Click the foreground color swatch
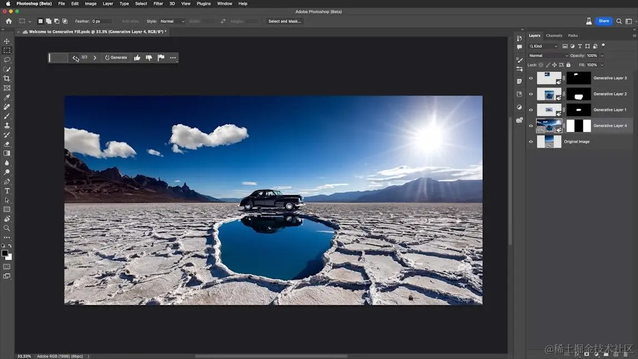 point(4,253)
